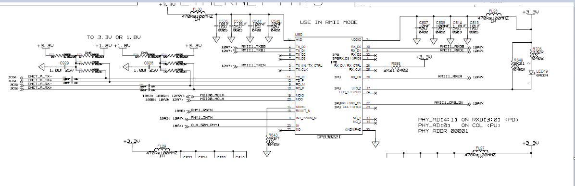Select ground symbol below GND/EPAD pin 33
575x186 pixels.
click(375, 144)
